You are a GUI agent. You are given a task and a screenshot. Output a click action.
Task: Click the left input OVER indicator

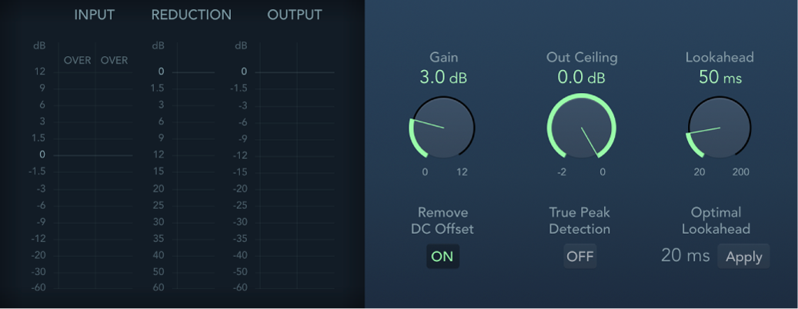tap(77, 61)
